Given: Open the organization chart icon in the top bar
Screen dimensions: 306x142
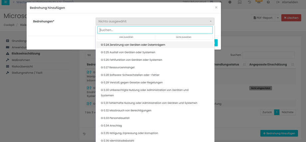Looking at the screenshot, I should tap(240, 2).
